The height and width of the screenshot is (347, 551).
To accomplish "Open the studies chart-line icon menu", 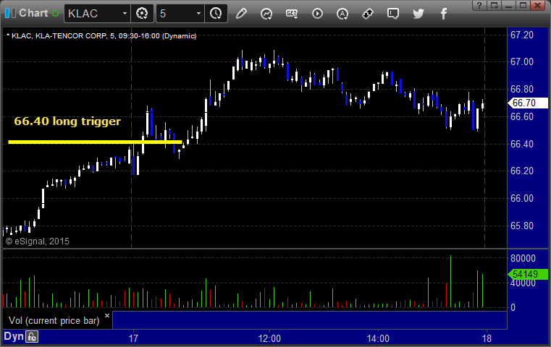I will 266,14.
